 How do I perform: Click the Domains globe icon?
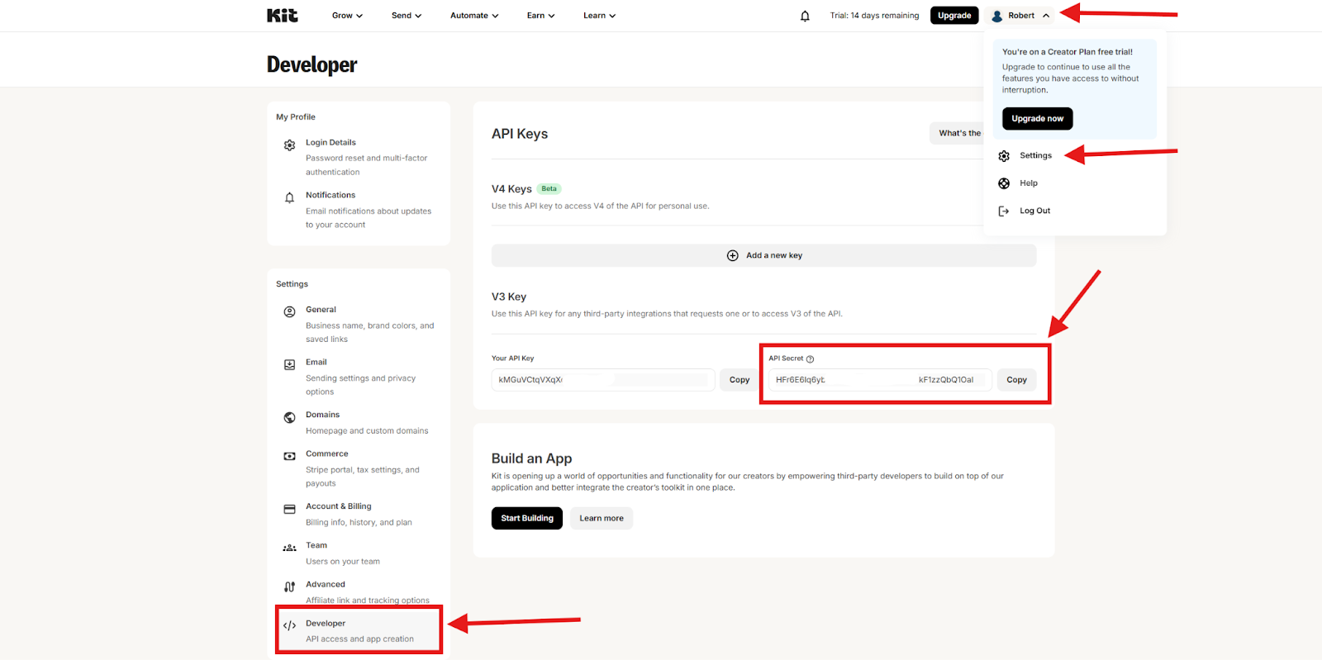(289, 417)
